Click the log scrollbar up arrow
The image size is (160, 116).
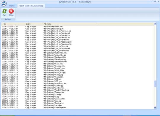point(155,24)
